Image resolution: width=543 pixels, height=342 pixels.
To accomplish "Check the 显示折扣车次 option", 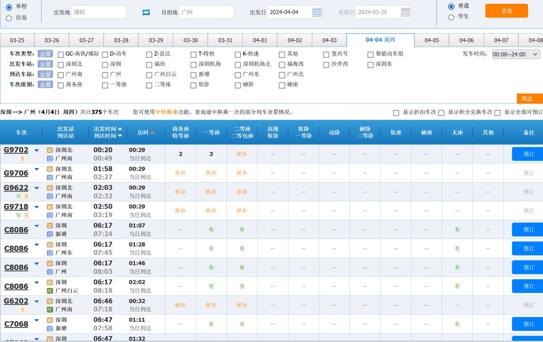I will [x=396, y=112].
